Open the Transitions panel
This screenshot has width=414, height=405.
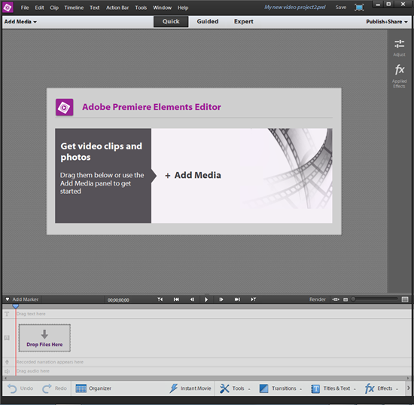281,388
